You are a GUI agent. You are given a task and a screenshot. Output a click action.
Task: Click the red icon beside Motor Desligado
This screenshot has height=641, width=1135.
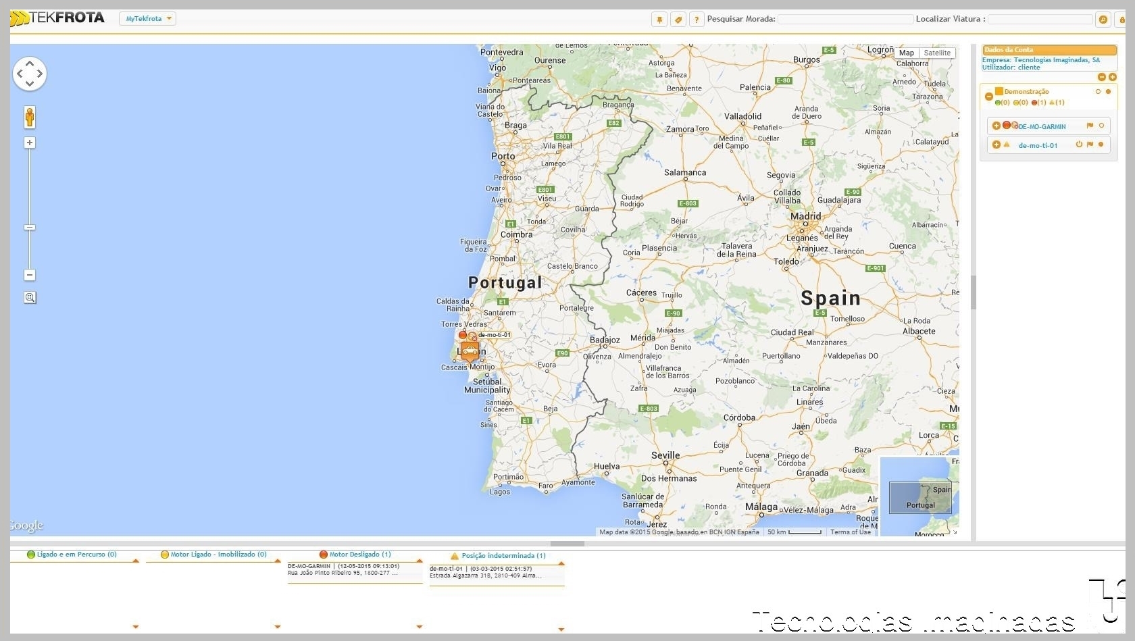tap(324, 555)
